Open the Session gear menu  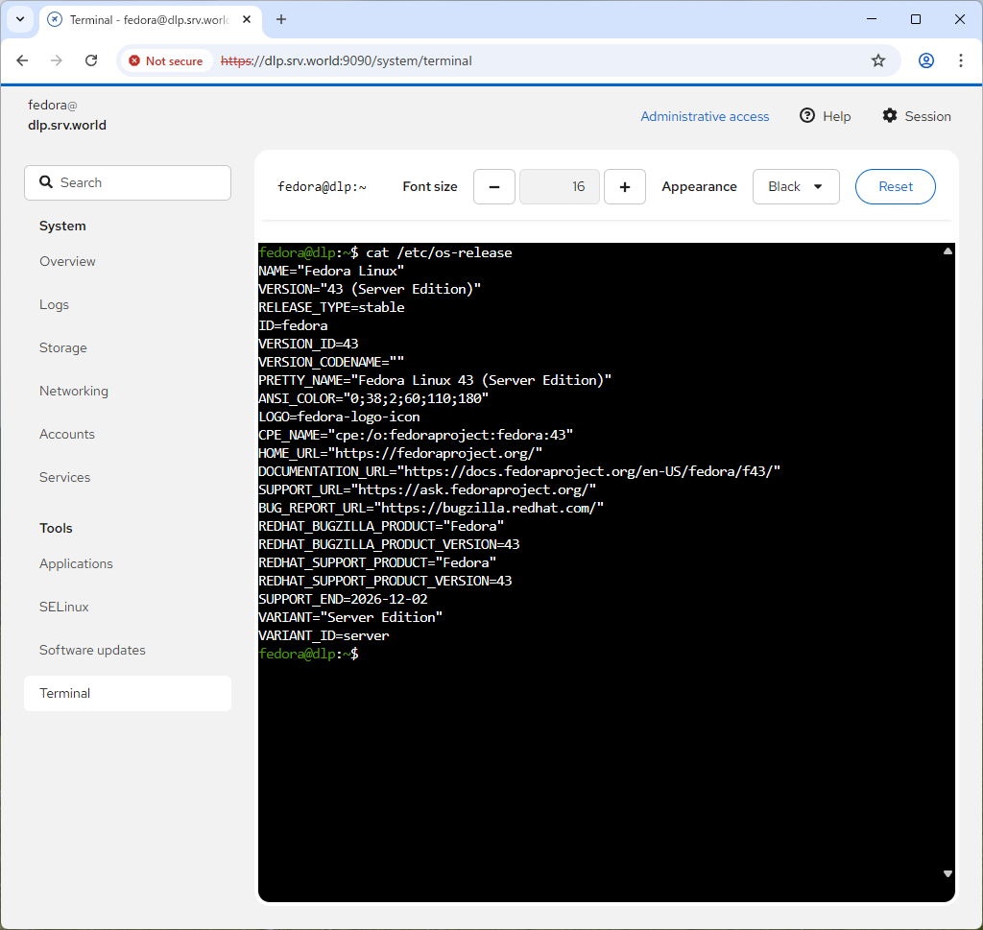tap(916, 116)
